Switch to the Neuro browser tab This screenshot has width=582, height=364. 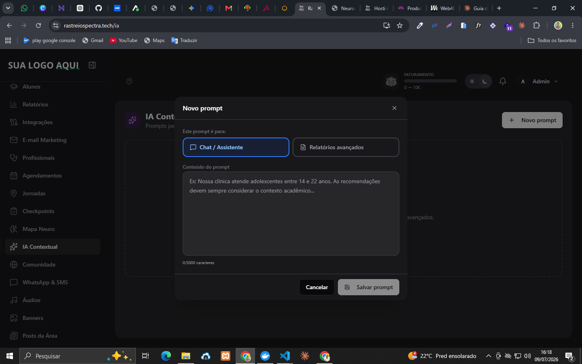coord(343,8)
